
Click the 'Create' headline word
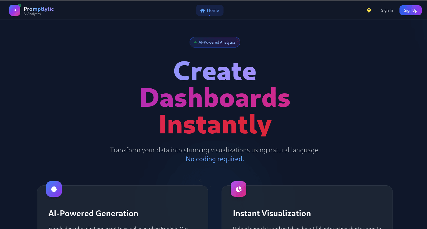215,71
